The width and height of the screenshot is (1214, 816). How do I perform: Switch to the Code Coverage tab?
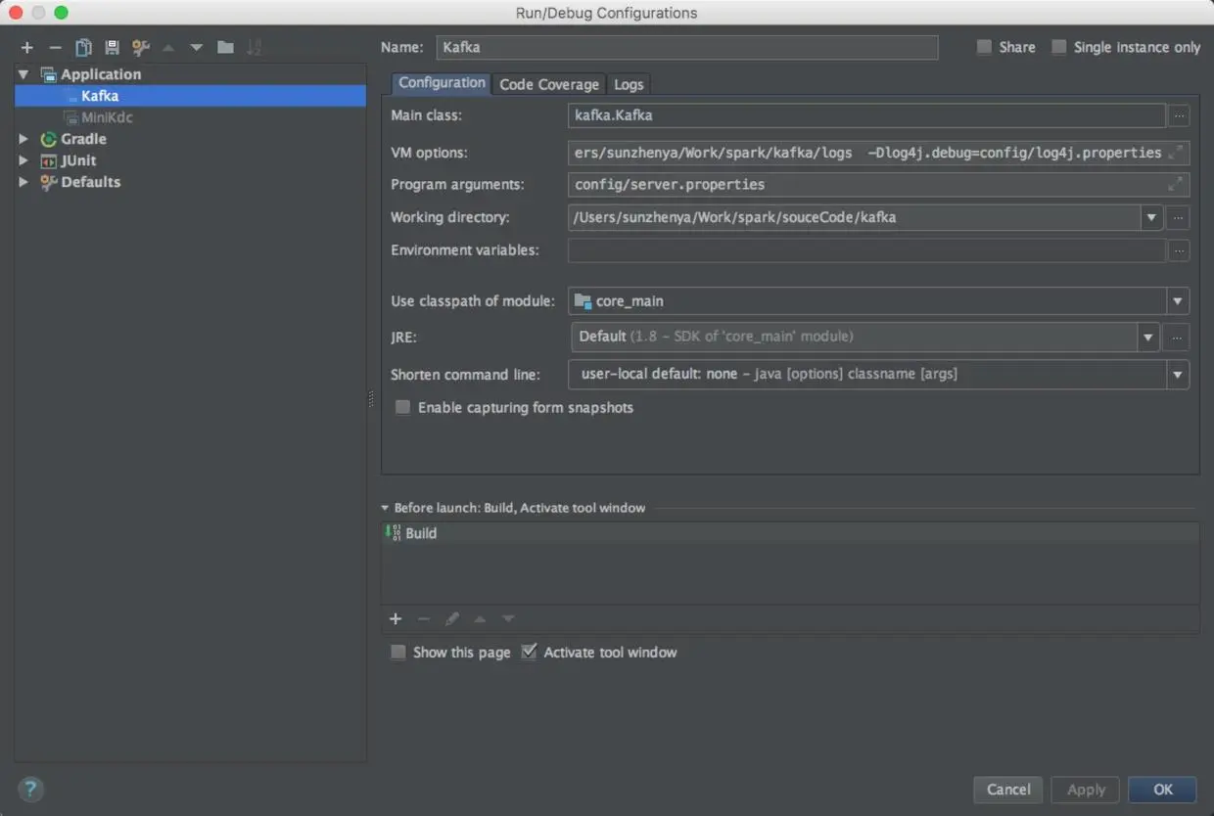[x=549, y=84]
